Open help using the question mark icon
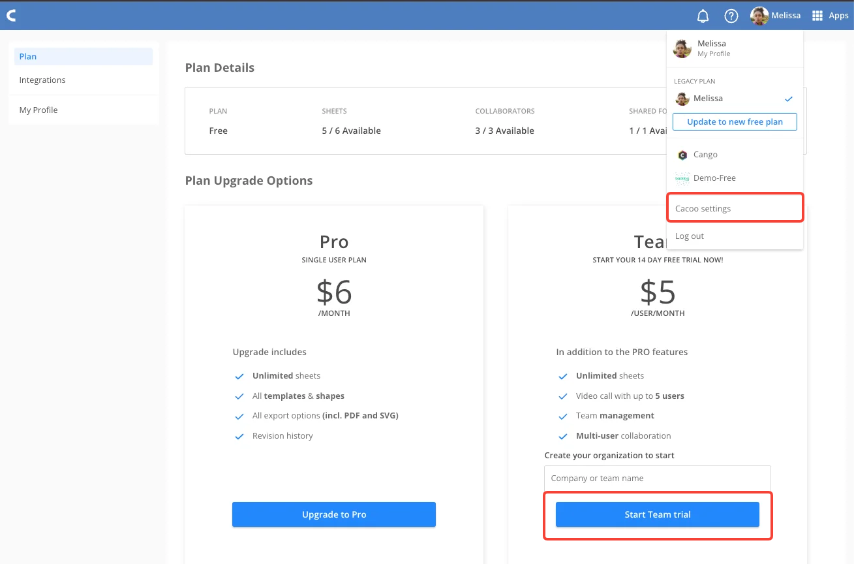 click(731, 16)
